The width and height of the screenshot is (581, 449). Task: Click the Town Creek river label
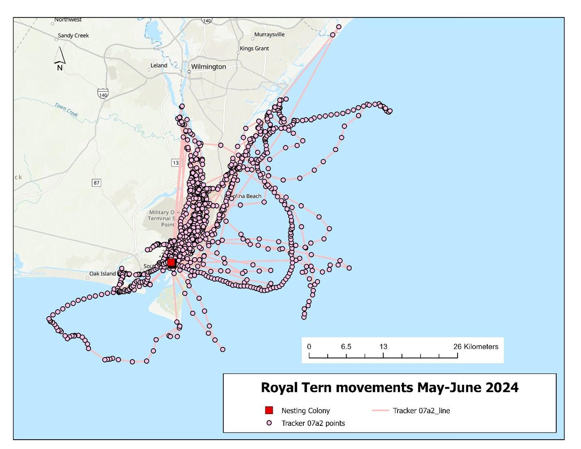pos(66,110)
